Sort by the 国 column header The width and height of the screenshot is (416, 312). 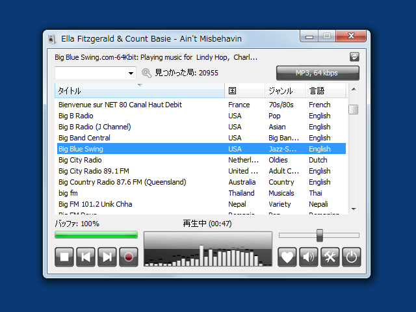(x=244, y=91)
